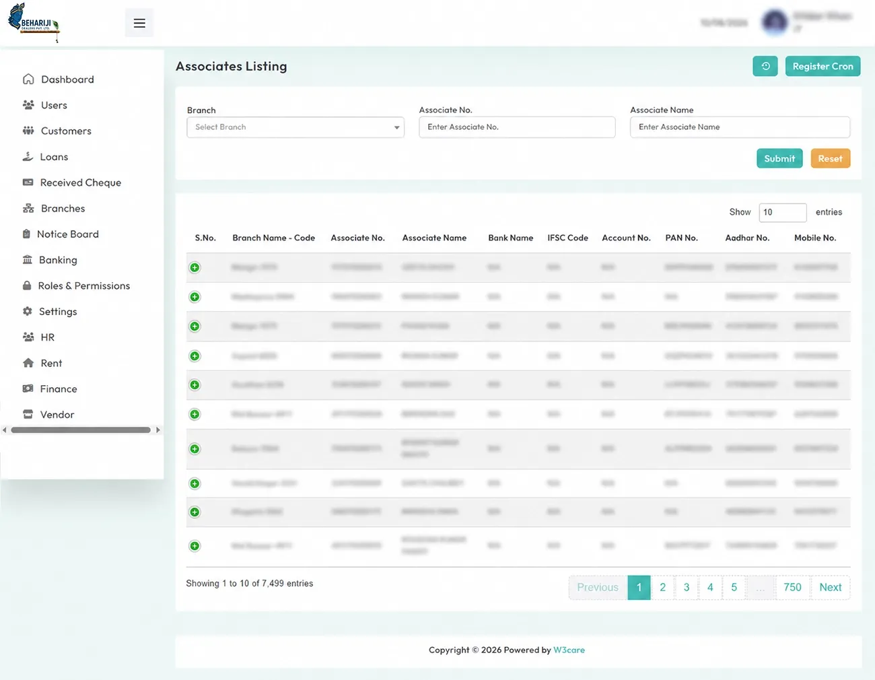Click the Users group icon

[x=28, y=105]
